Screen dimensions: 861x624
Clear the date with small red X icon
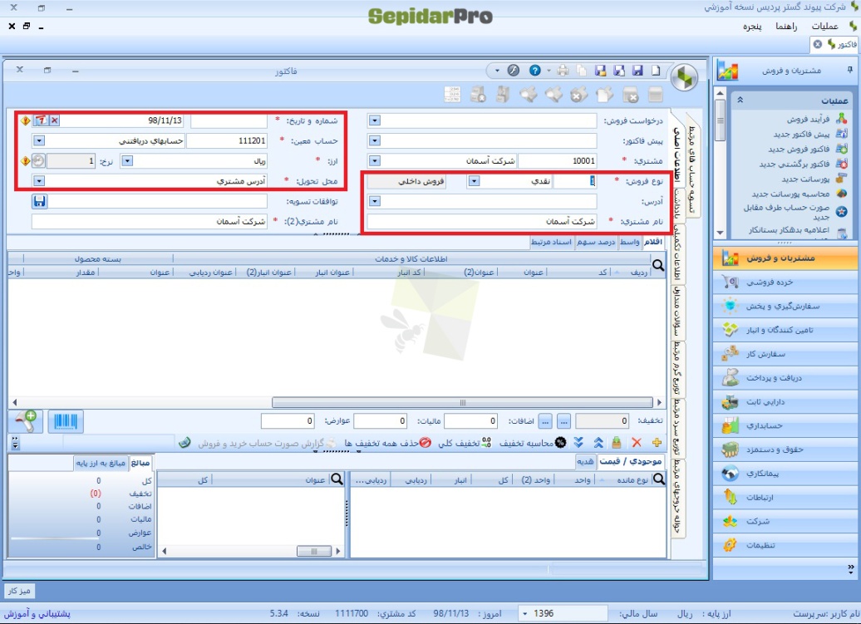click(x=54, y=120)
